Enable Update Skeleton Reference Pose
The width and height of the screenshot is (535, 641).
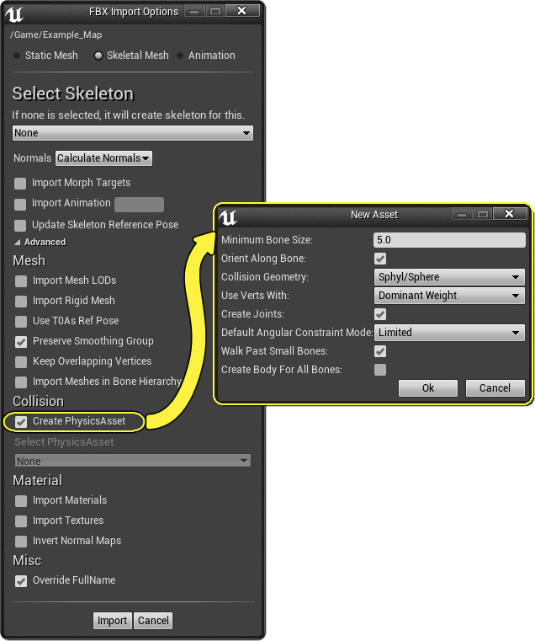20,225
